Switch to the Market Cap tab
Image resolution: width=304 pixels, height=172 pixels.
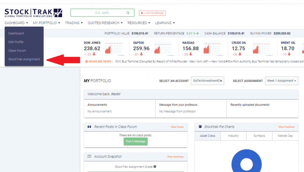tap(285, 136)
